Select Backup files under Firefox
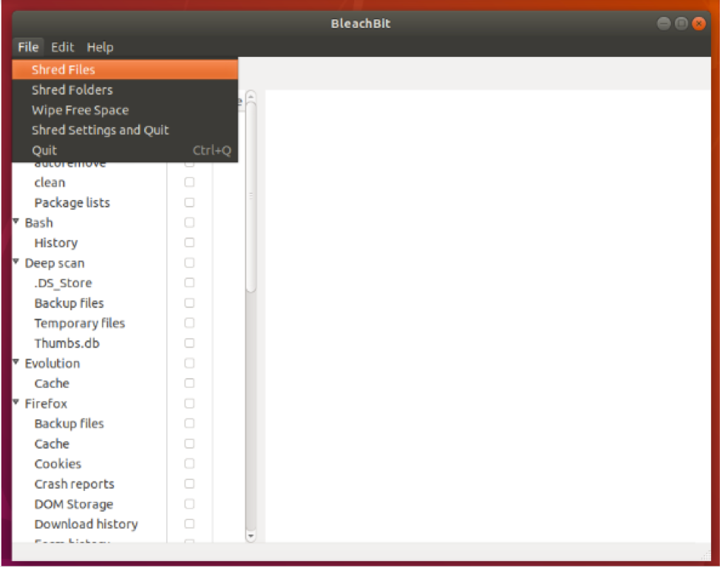Screen dimensions: 720x567 69,424
